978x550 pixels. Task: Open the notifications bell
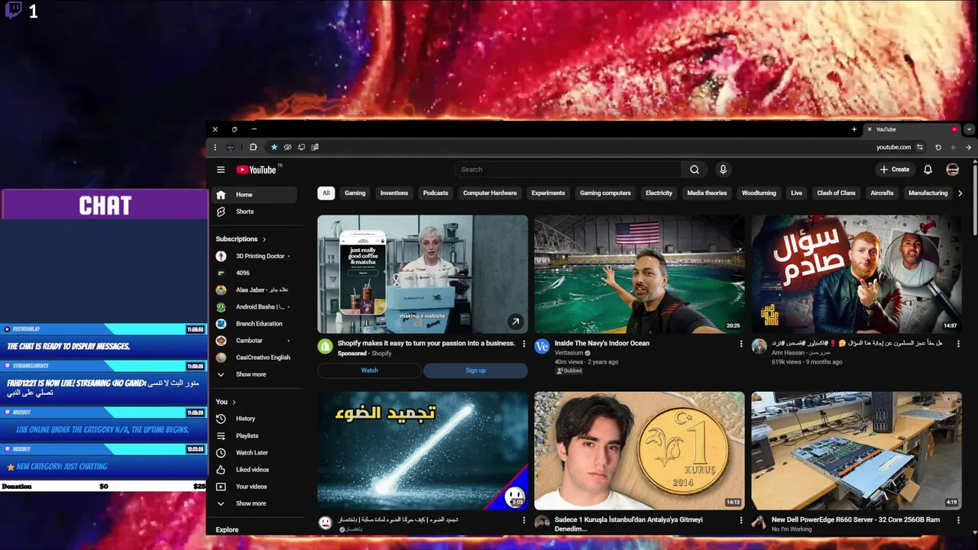(928, 170)
